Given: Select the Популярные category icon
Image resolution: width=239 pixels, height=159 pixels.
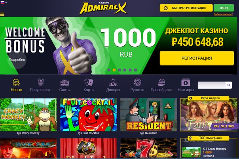Looking at the screenshot, I should [41, 82].
